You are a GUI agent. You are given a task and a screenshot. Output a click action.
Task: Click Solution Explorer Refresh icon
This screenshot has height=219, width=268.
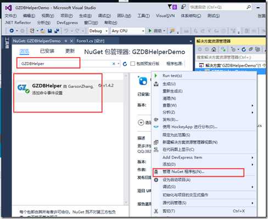243,49
